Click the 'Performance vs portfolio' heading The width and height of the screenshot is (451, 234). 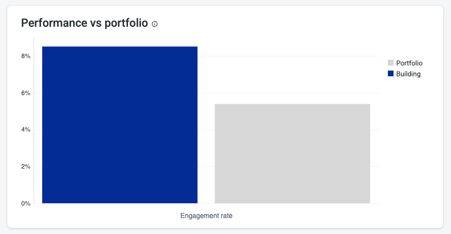84,23
